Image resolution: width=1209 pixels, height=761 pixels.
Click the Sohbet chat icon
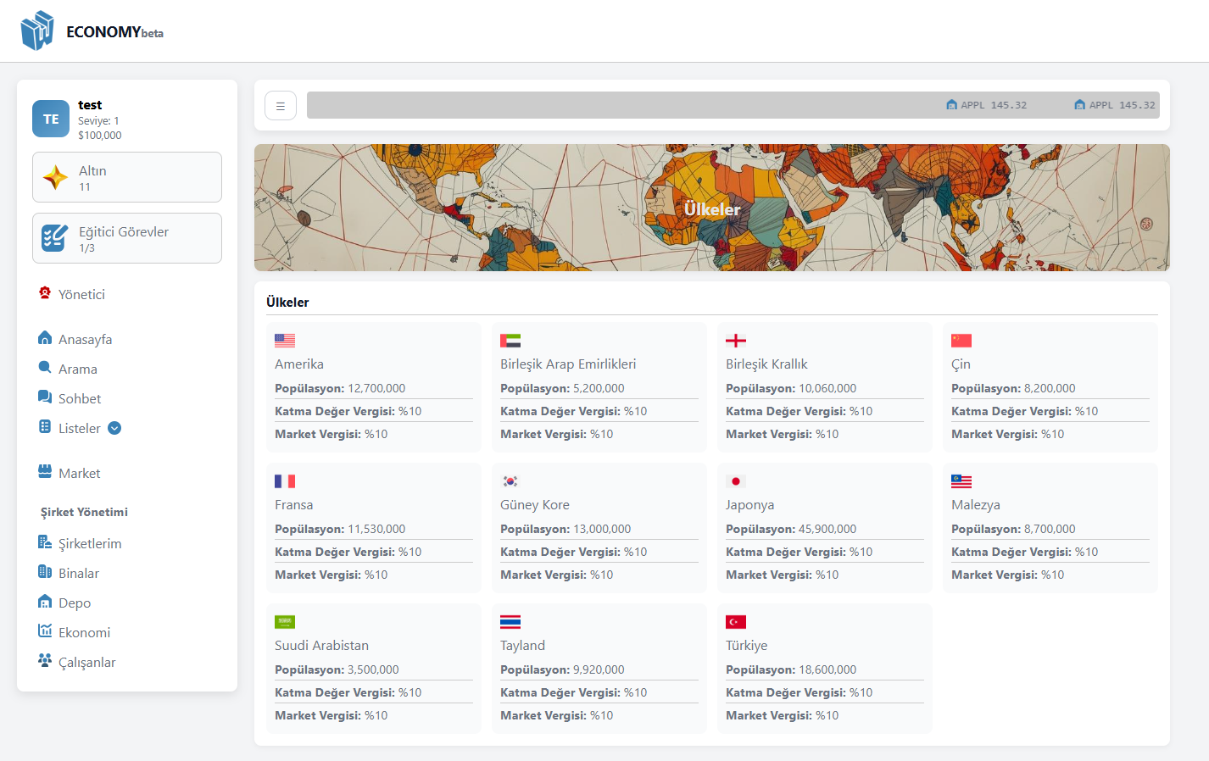[x=45, y=397]
